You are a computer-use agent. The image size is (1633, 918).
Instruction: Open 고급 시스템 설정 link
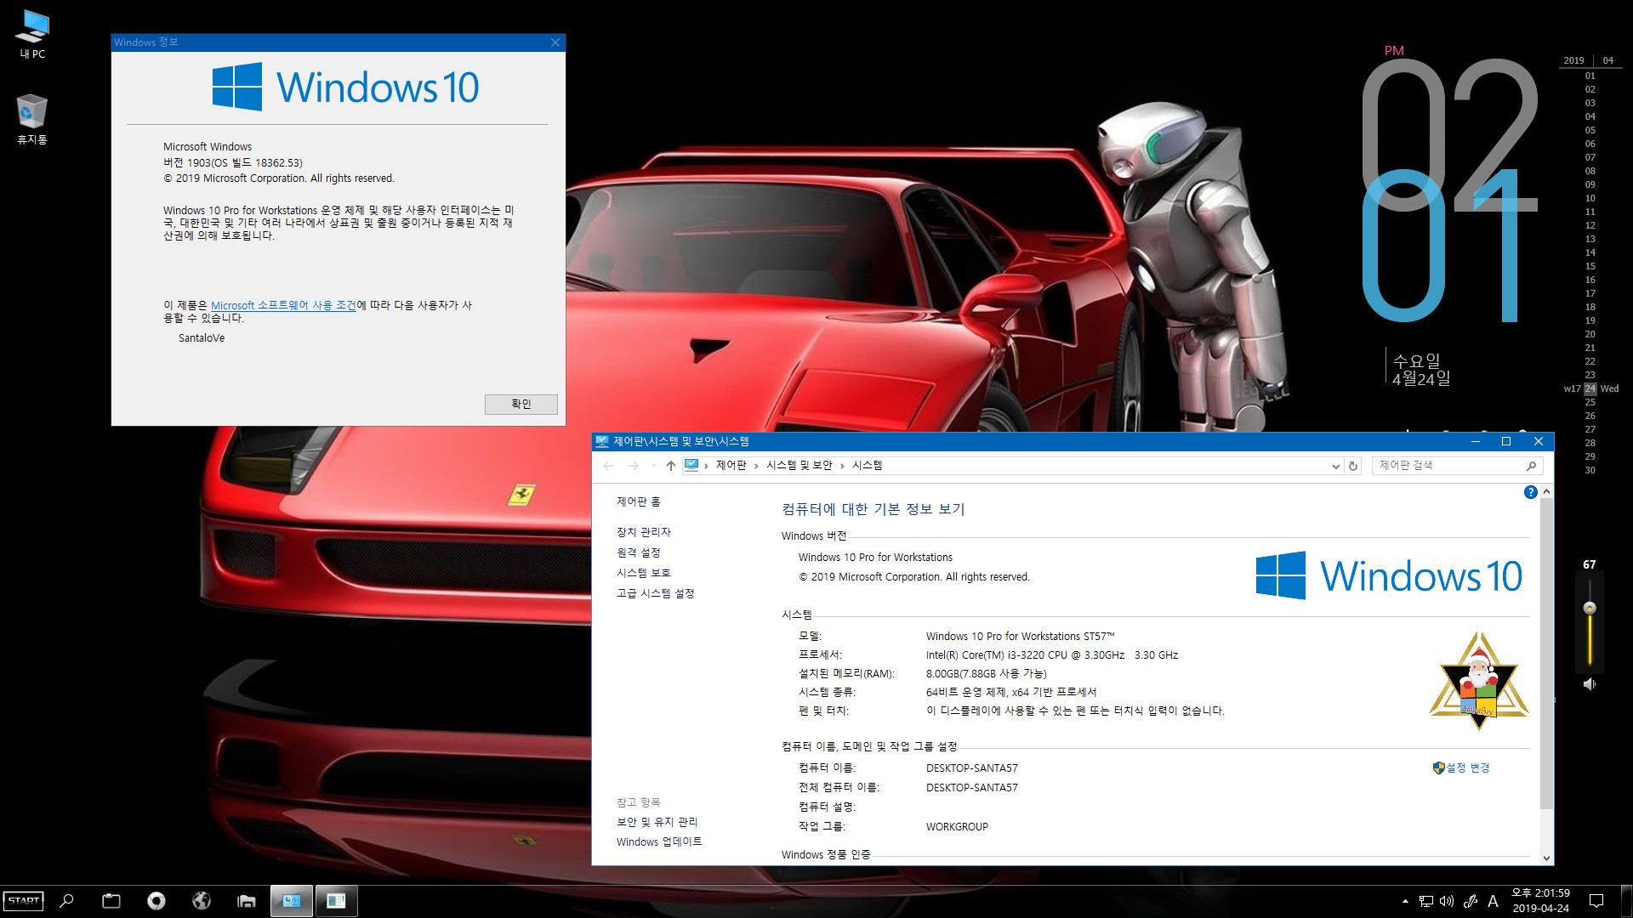[x=656, y=593]
